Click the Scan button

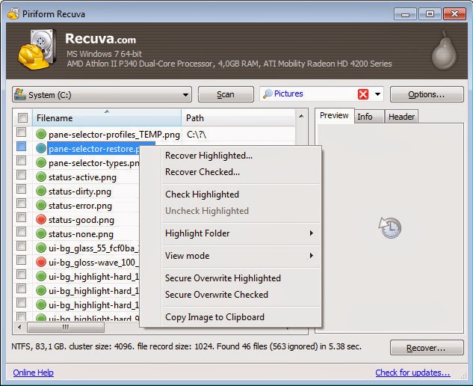pyautogui.click(x=226, y=94)
